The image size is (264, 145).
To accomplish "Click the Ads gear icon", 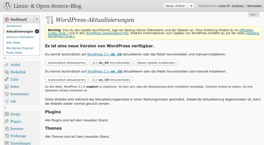I will click(x=6, y=100).
